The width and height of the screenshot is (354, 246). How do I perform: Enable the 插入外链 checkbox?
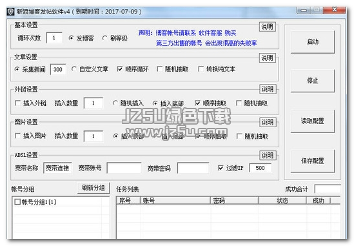tap(17, 103)
